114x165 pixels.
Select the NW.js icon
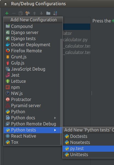[x=8, y=93]
